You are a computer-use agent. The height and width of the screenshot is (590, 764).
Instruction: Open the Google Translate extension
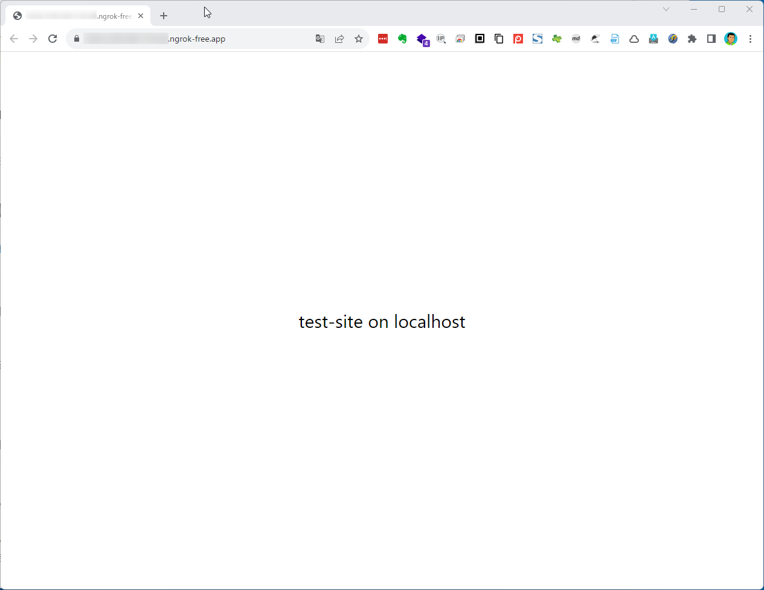[319, 39]
